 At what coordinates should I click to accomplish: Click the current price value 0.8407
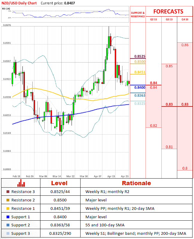(x=69, y=3)
